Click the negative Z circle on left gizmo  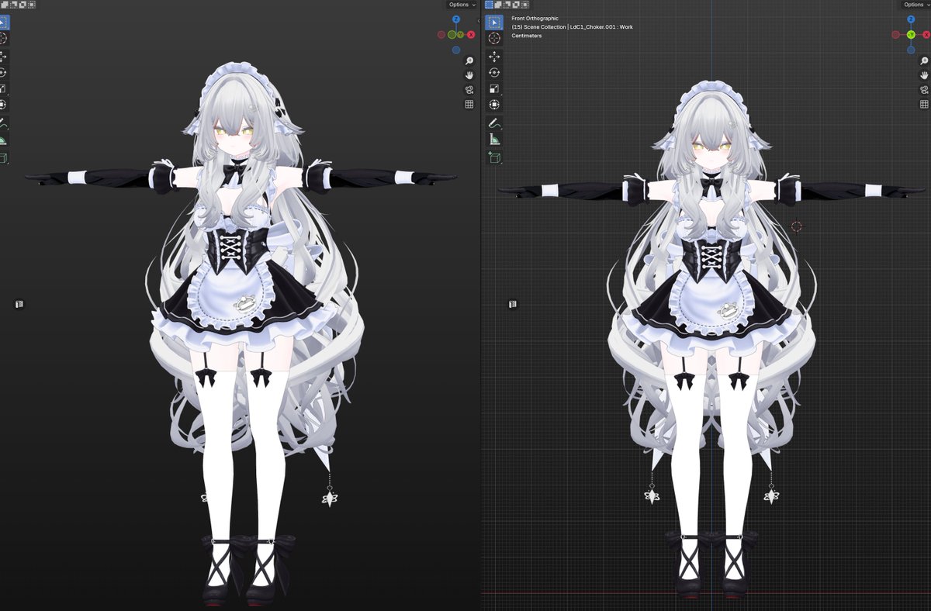coord(456,50)
